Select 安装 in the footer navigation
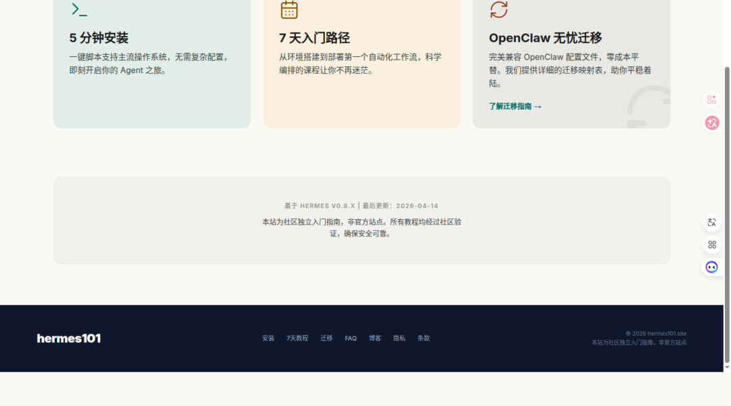The height and width of the screenshot is (406, 731). 267,338
